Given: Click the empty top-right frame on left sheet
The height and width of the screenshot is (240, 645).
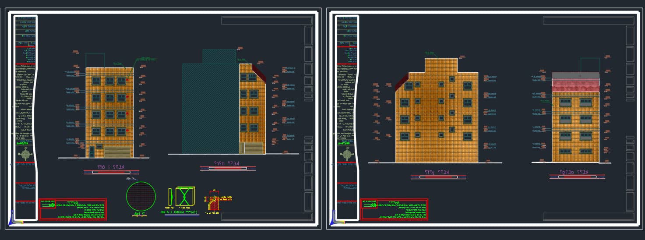Looking at the screenshot, I should coord(267,21).
